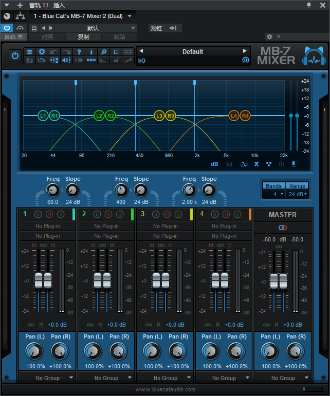This screenshot has height=396, width=330.
Task: Click the plug-in power bypass button
Action: (x=15, y=55)
